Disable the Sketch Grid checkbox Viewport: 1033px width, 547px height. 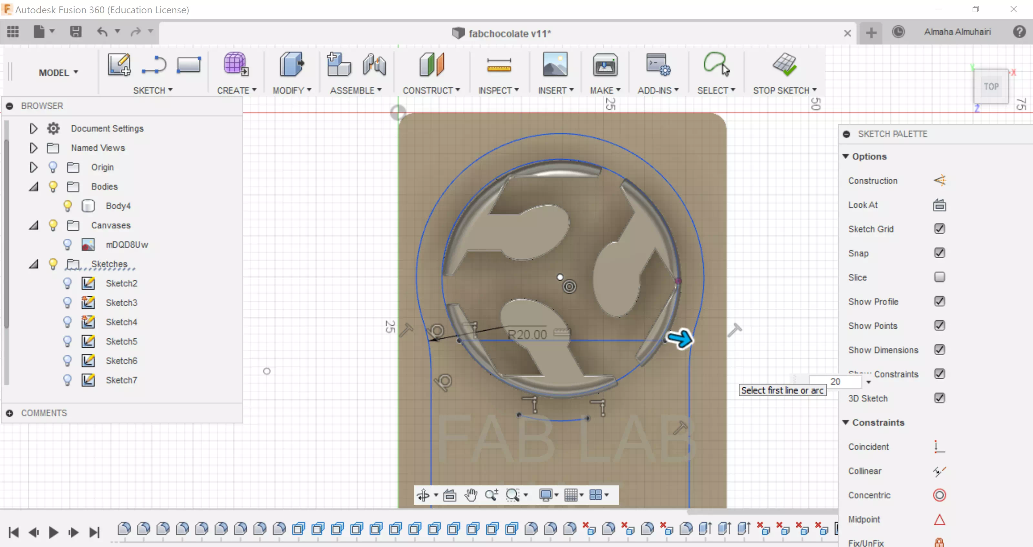click(939, 229)
